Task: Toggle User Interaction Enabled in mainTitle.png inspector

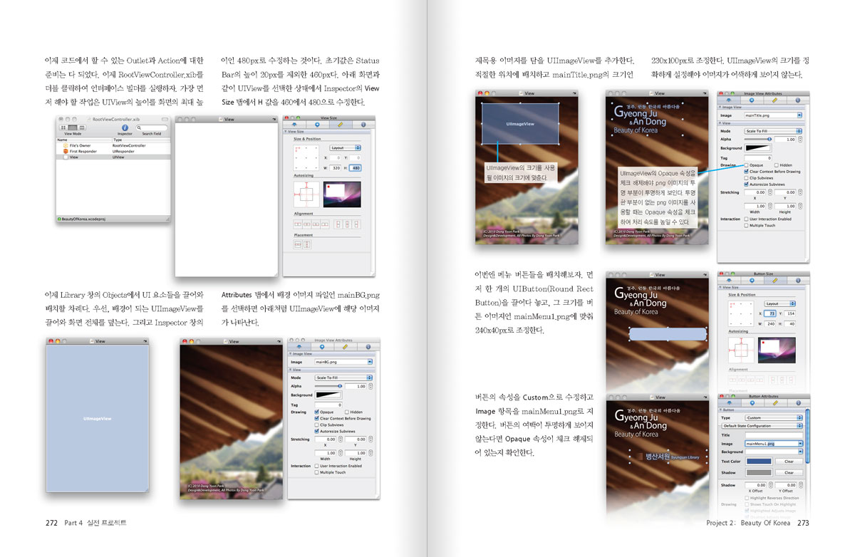Action: tap(747, 219)
